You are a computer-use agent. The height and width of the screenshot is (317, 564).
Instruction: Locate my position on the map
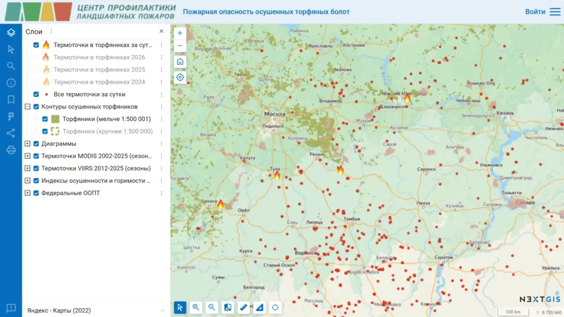180,77
